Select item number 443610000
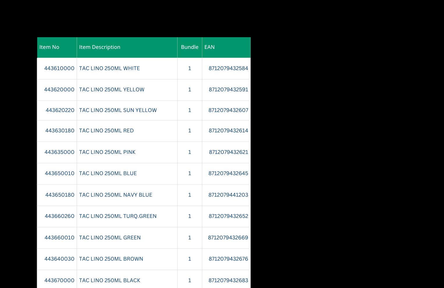Viewport: 444px width, 288px height. (x=59, y=68)
